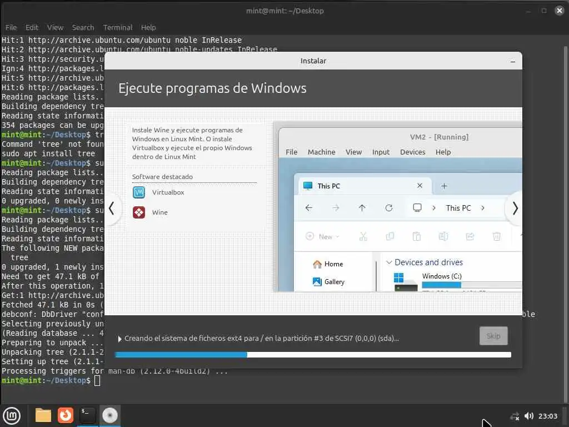Image resolution: width=569 pixels, height=427 pixels.
Task: Close the terminal window
Action: pos(559,11)
